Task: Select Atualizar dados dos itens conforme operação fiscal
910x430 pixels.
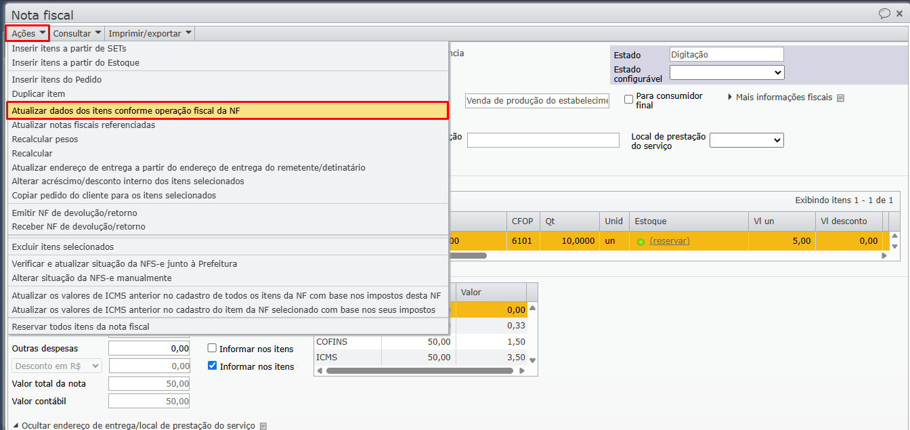Action: [228, 111]
